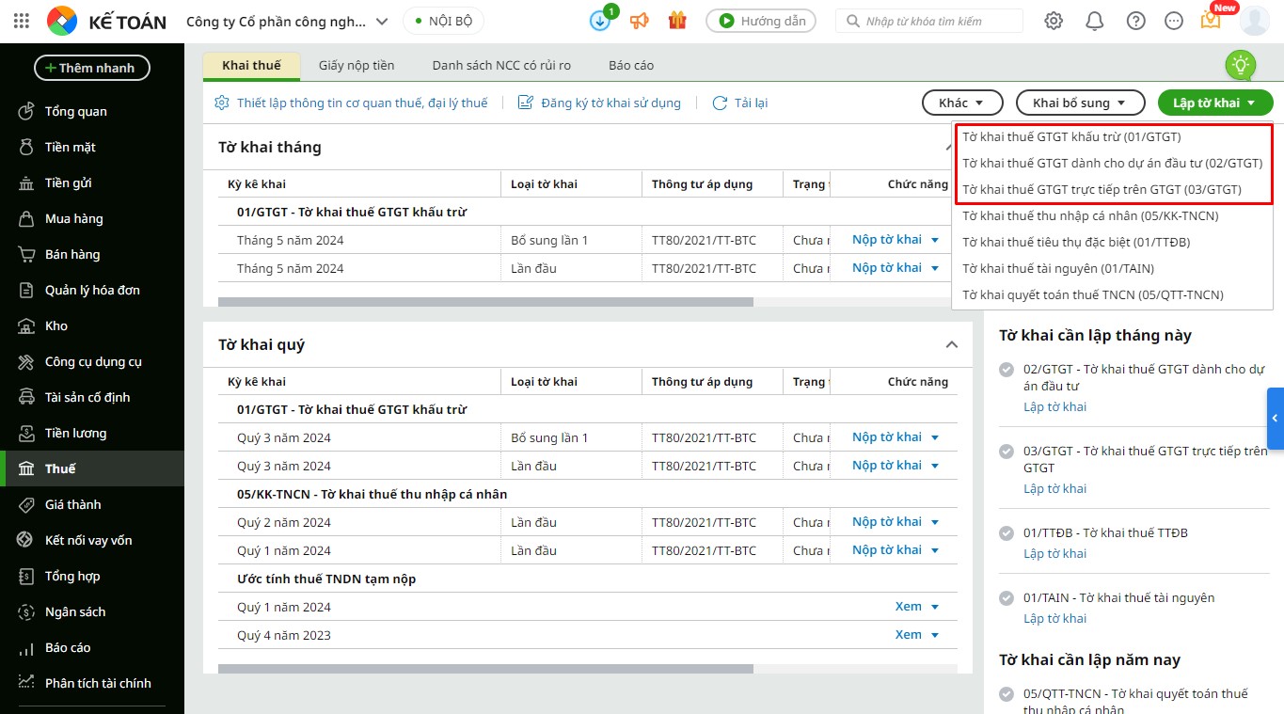Click the green lightbulb tips icon
Screen dimensions: 1284x714
[1241, 66]
